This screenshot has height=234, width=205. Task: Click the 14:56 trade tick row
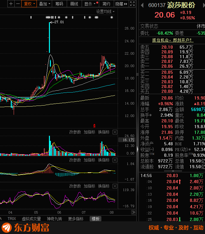pyautogui.click(x=172, y=175)
